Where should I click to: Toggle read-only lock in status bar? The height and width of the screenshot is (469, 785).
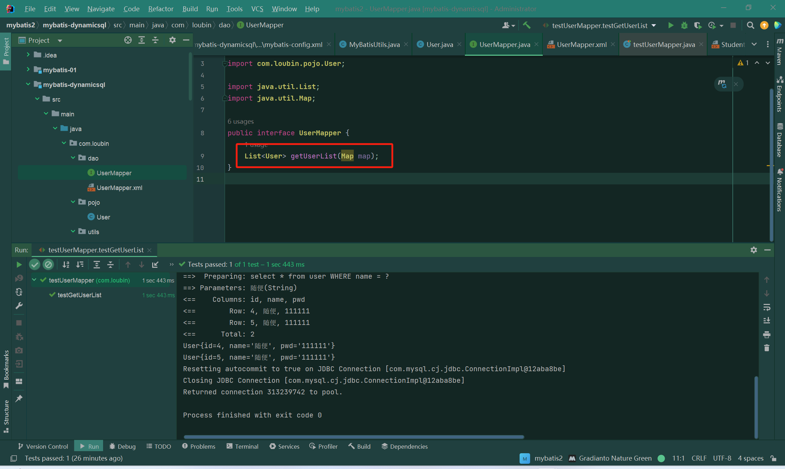[x=773, y=458]
